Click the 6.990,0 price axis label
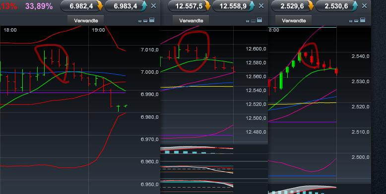386x194 pixels. [x=150, y=95]
